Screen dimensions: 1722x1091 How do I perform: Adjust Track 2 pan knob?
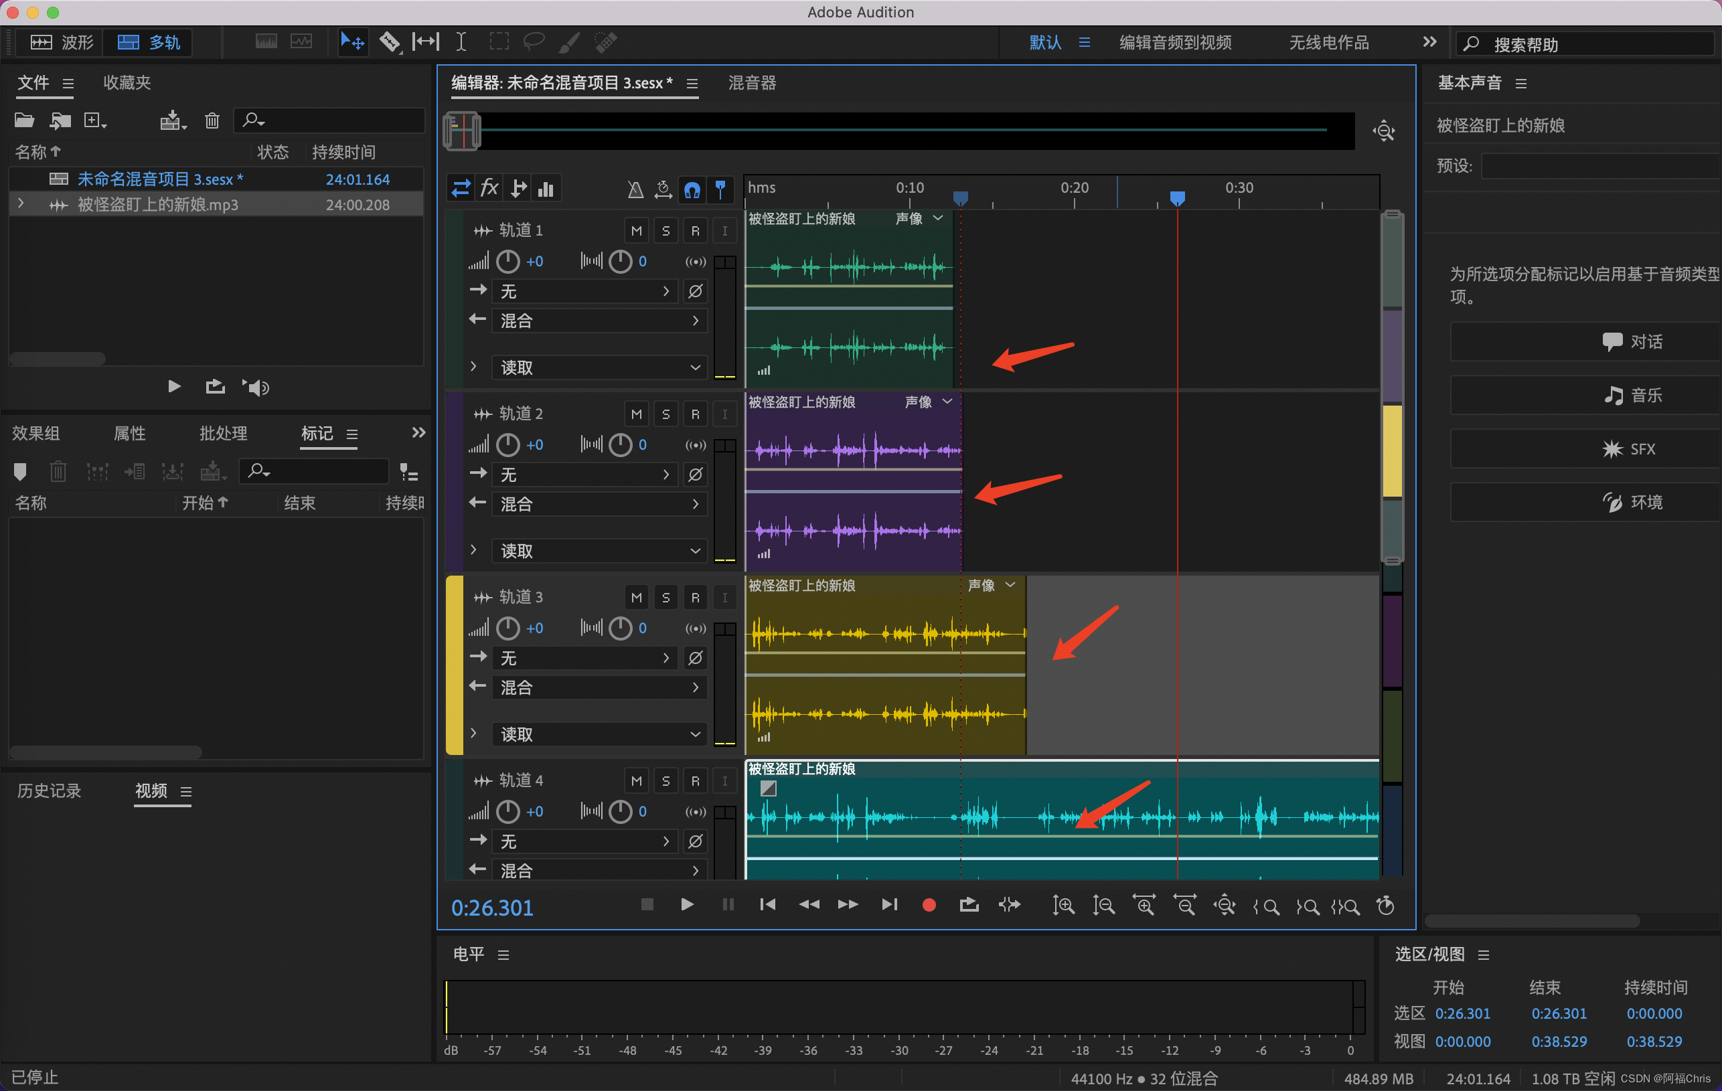click(x=620, y=444)
